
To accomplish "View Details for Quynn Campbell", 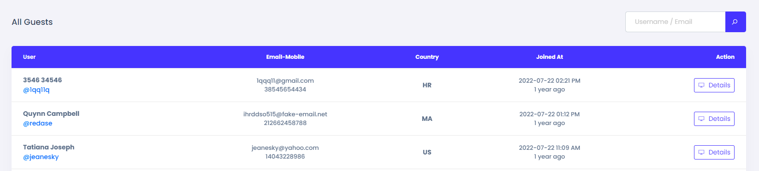I will [x=714, y=119].
